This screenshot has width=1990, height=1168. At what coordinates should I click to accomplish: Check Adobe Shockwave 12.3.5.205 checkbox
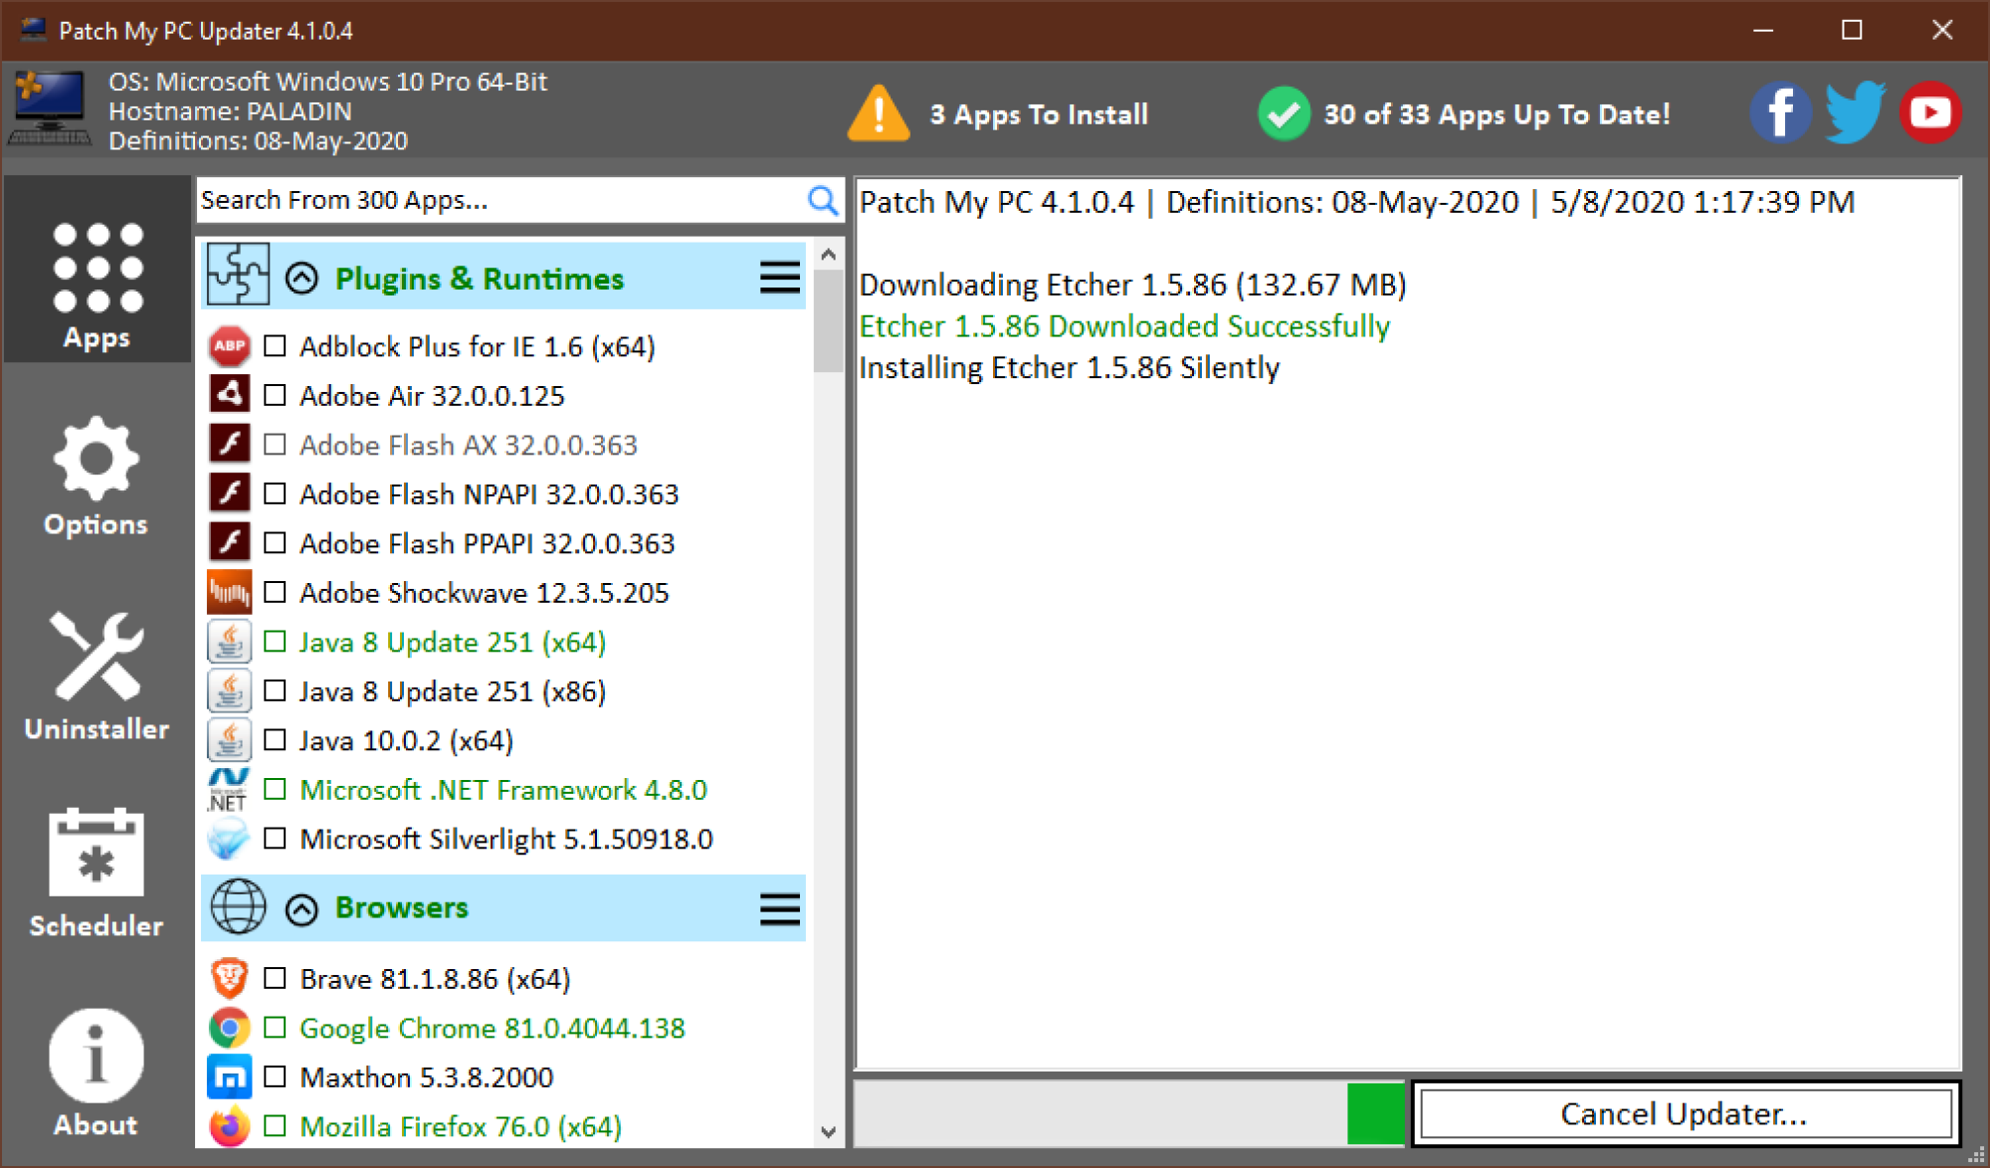click(x=275, y=592)
